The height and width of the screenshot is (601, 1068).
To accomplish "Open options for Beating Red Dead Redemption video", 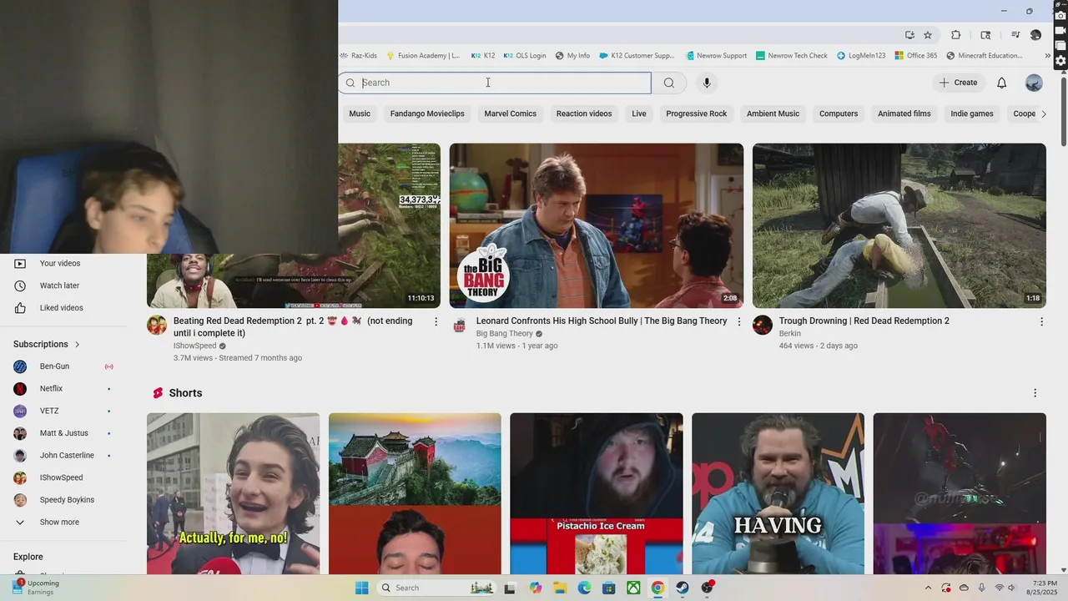I will 436,321.
